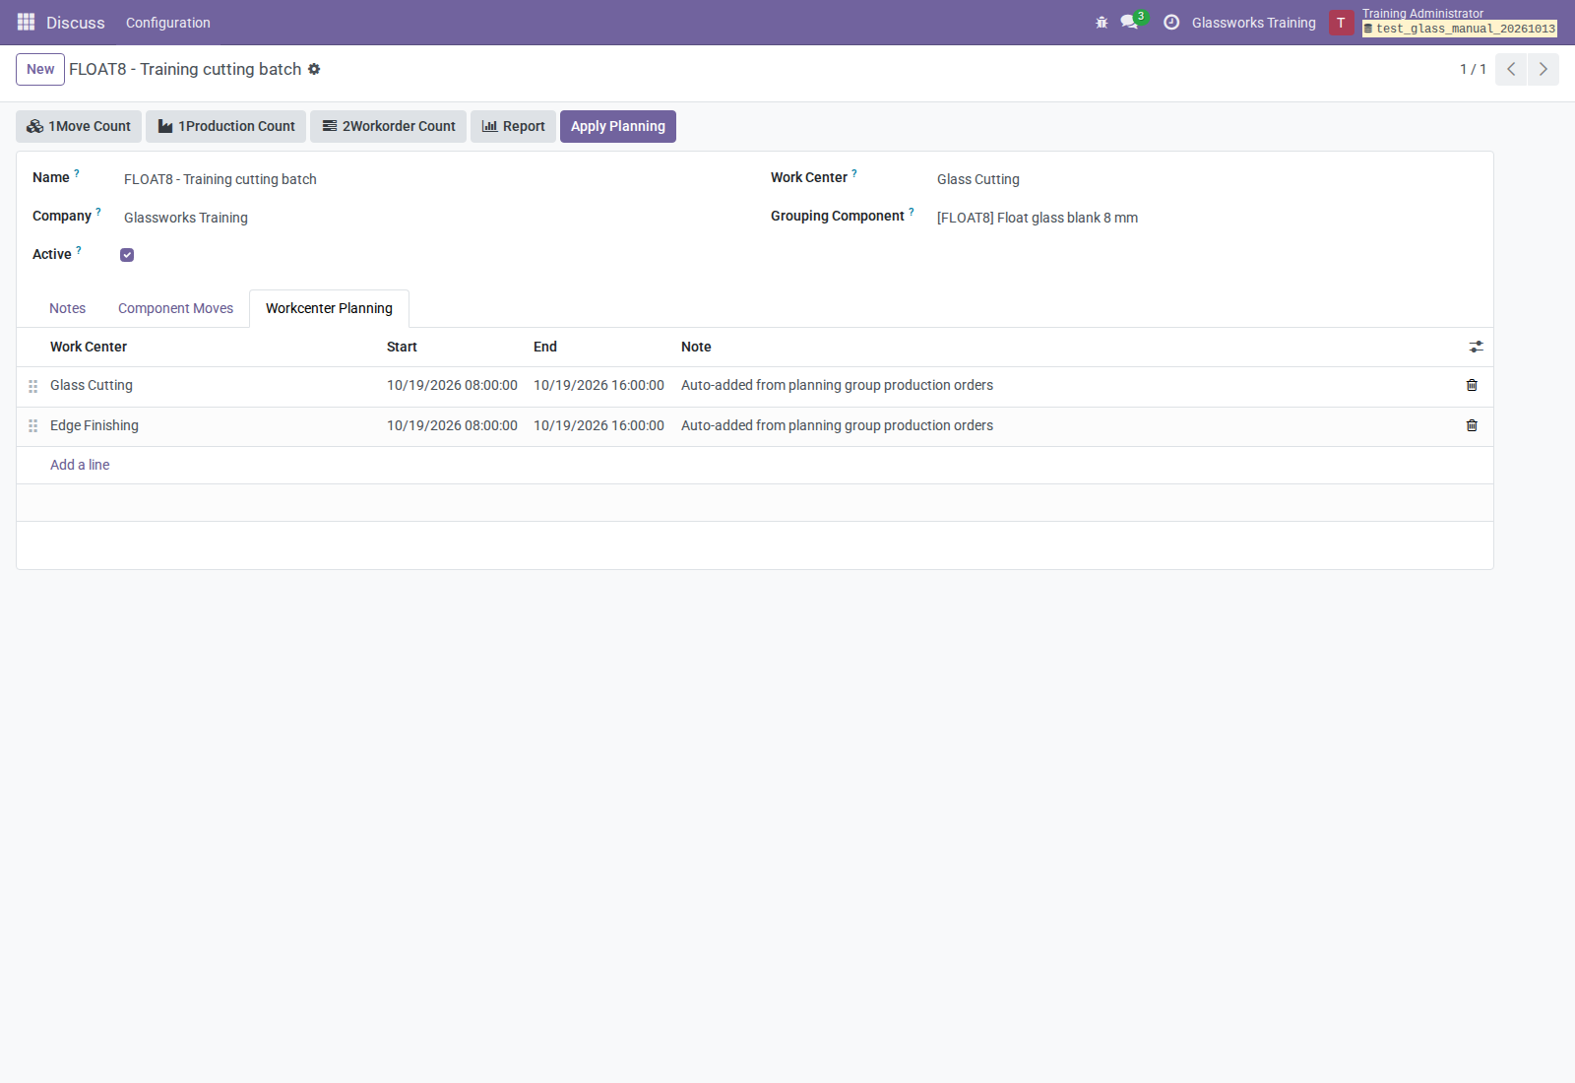Open the 1Production Count stat button

[x=226, y=126]
